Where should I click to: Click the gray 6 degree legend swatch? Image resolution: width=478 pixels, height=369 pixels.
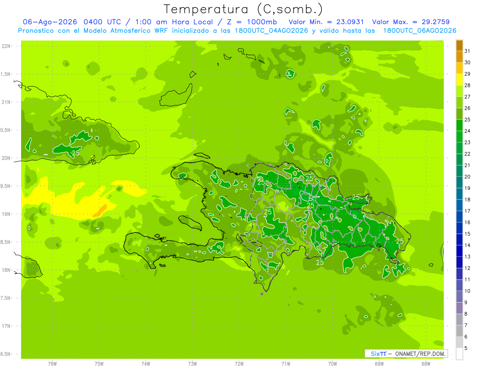(x=459, y=331)
